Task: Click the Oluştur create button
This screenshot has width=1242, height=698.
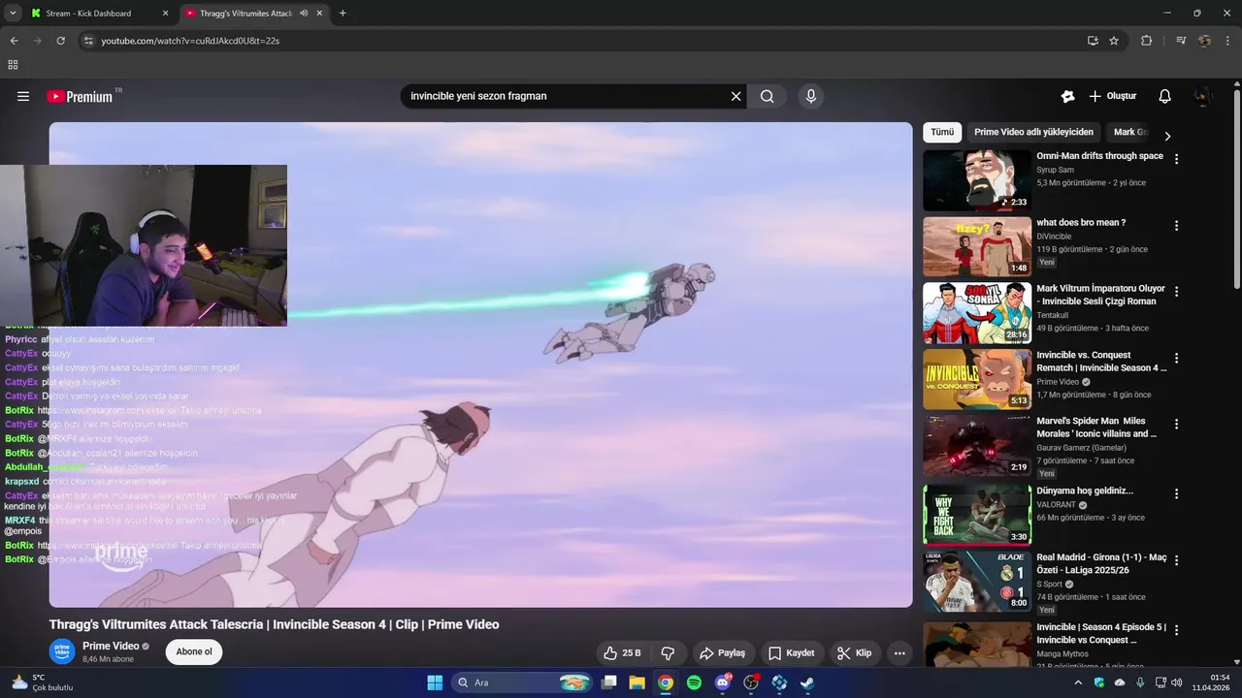Action: pos(1112,96)
